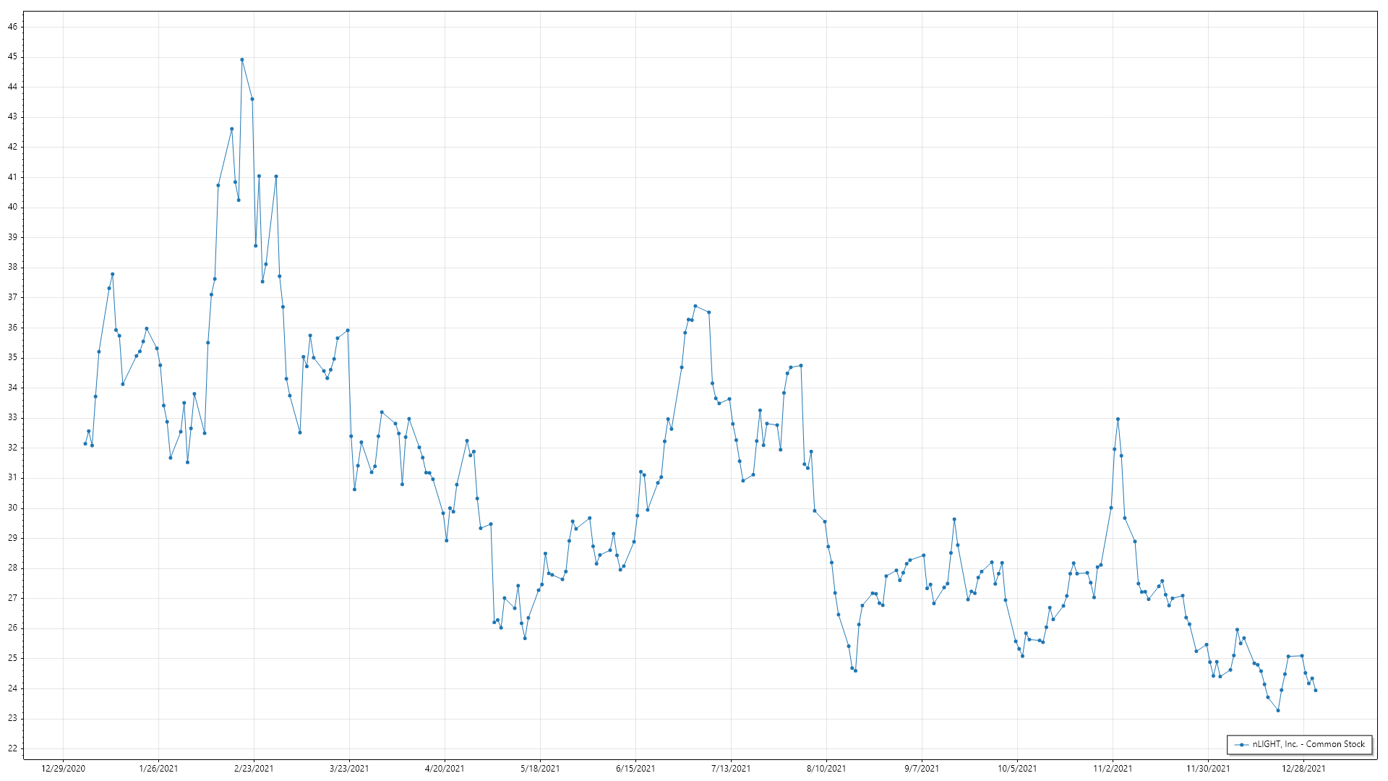Click the nLIGHT, Inc. - Common Stock legend label
Viewport: 1388px width, 781px height.
(x=1308, y=744)
